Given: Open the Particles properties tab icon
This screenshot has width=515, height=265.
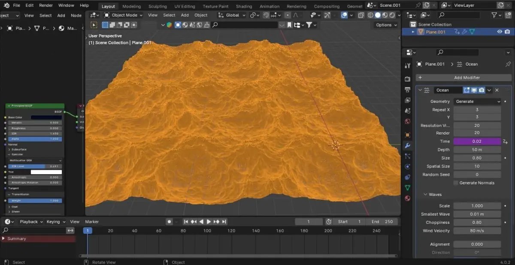Looking at the screenshot, I should pos(408,156).
